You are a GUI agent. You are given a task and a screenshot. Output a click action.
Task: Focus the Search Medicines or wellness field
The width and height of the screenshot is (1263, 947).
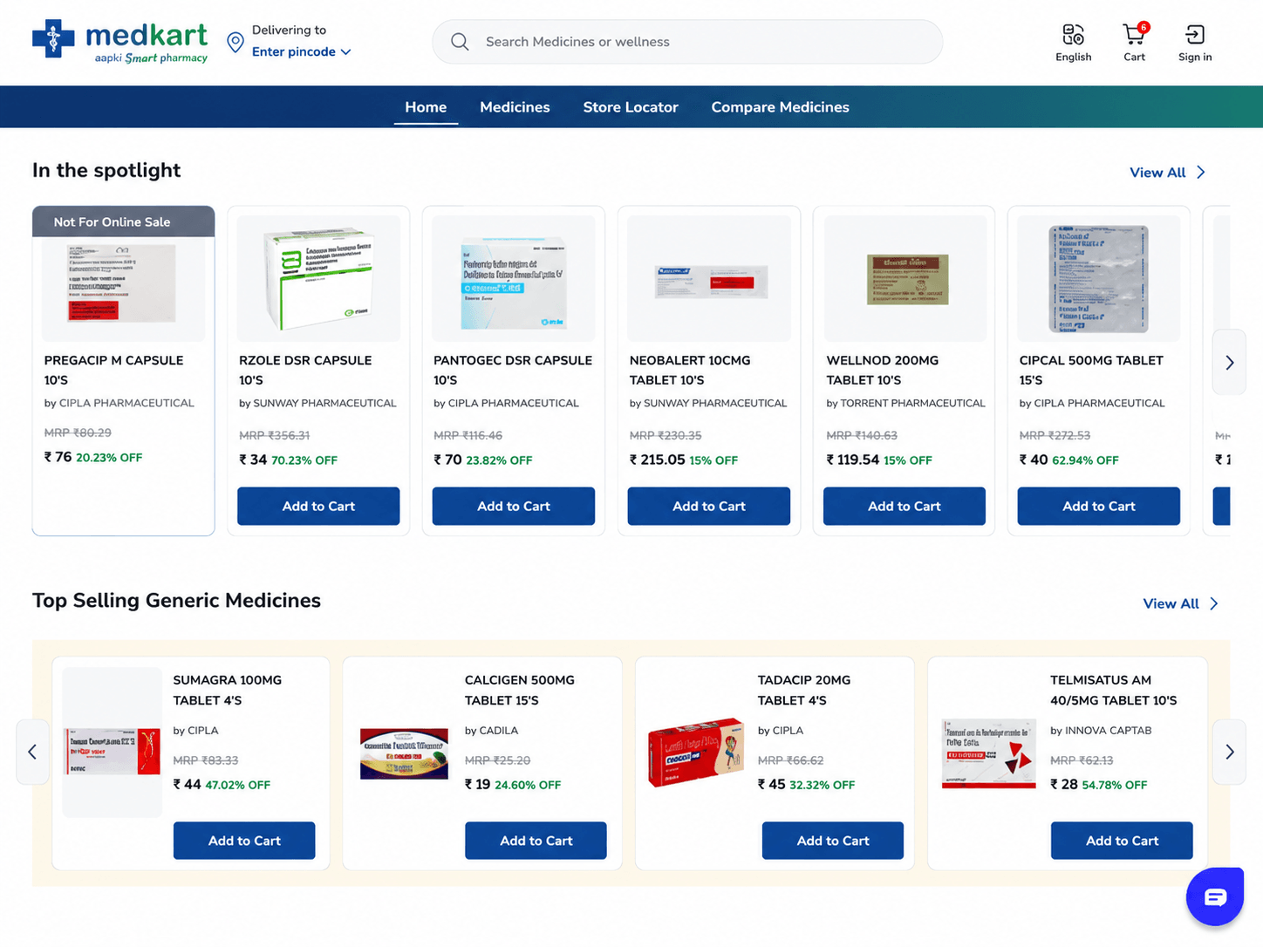pos(687,42)
